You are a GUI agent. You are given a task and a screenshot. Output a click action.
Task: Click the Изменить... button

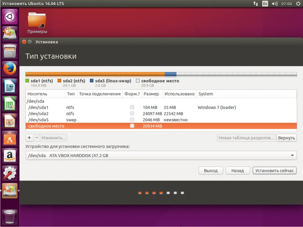click(x=54, y=138)
